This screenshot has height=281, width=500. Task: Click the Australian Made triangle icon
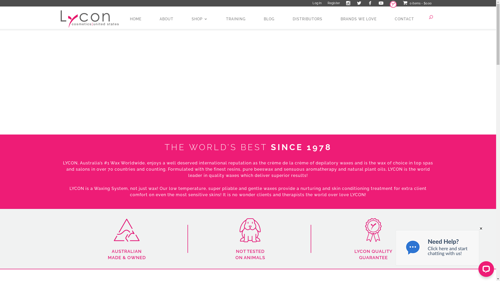coord(127,230)
